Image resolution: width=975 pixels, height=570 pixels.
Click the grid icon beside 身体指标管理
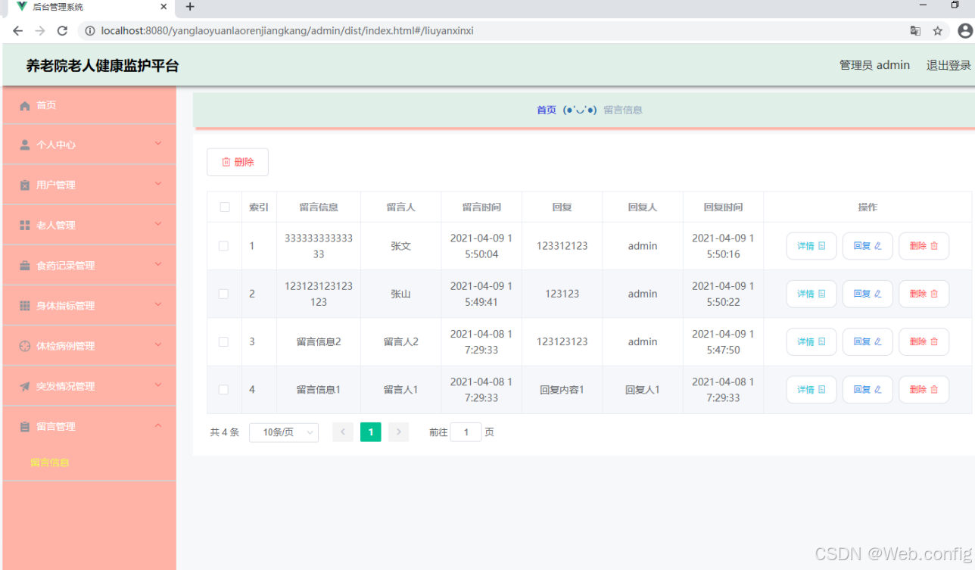[25, 306]
